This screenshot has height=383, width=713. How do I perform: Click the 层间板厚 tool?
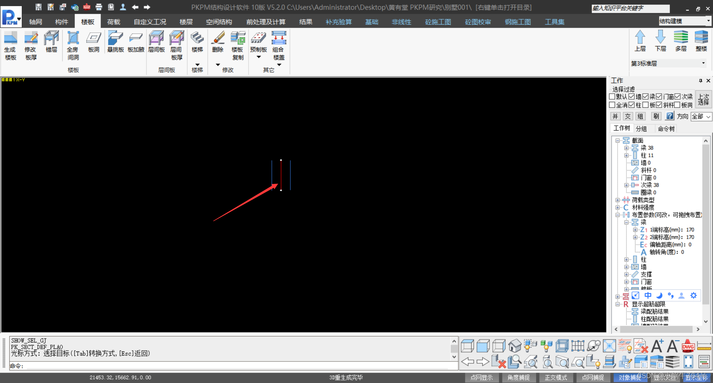(x=177, y=45)
